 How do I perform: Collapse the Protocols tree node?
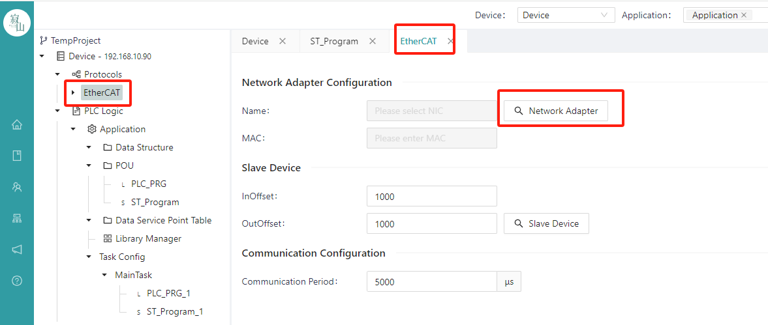click(x=57, y=74)
